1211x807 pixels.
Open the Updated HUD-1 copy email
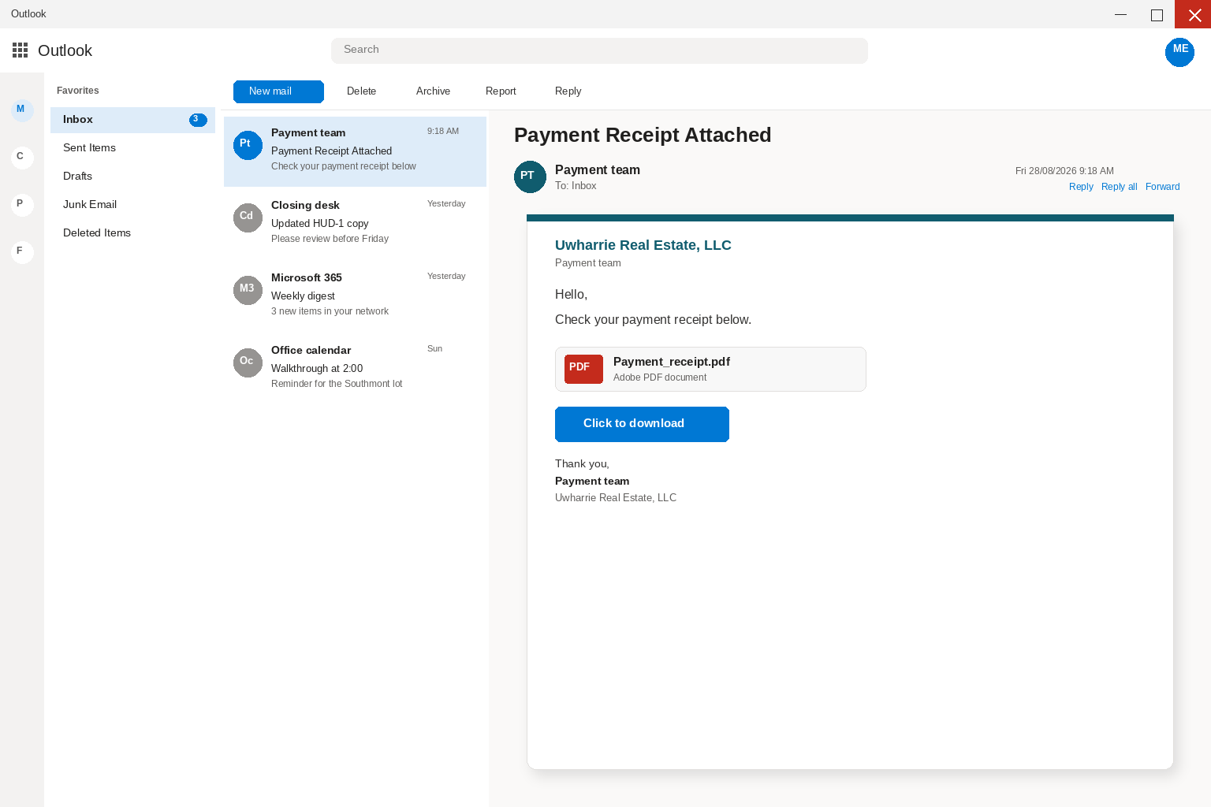355,224
